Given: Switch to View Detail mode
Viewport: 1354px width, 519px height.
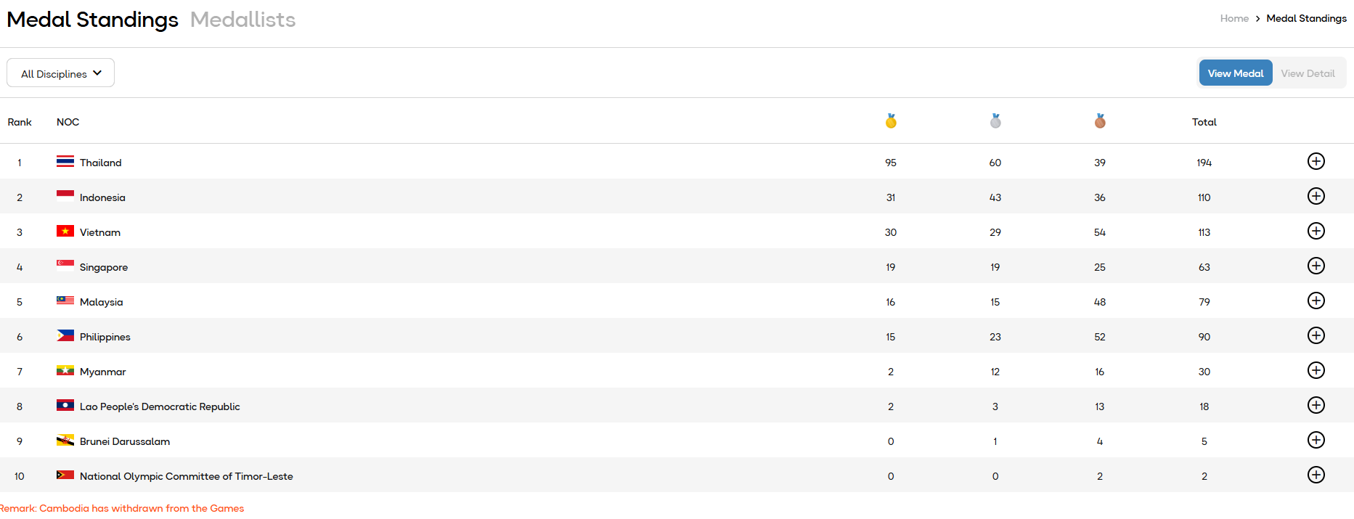Looking at the screenshot, I should (1308, 73).
